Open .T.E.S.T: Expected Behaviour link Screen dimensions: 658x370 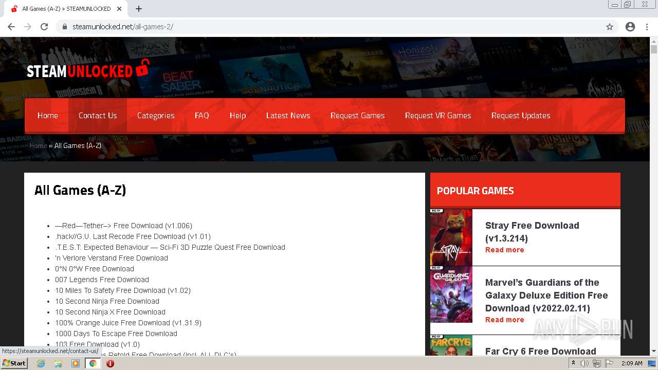[x=170, y=247]
